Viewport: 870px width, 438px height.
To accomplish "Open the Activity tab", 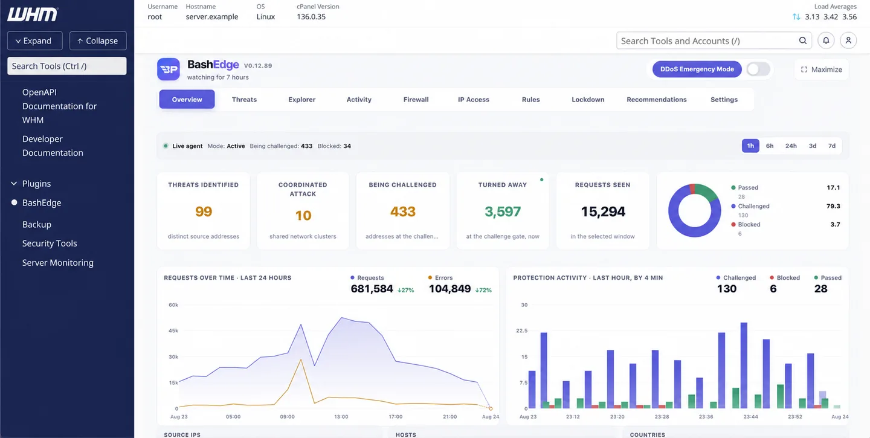I will [x=359, y=100].
